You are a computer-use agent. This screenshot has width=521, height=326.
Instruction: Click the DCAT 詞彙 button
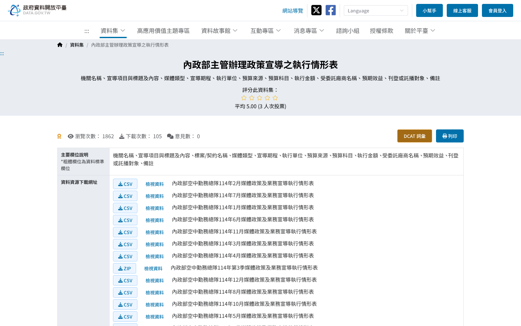[415, 136]
